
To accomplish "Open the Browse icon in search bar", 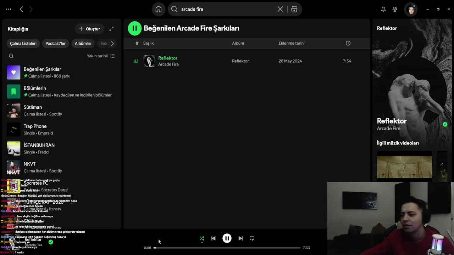I will [x=294, y=9].
